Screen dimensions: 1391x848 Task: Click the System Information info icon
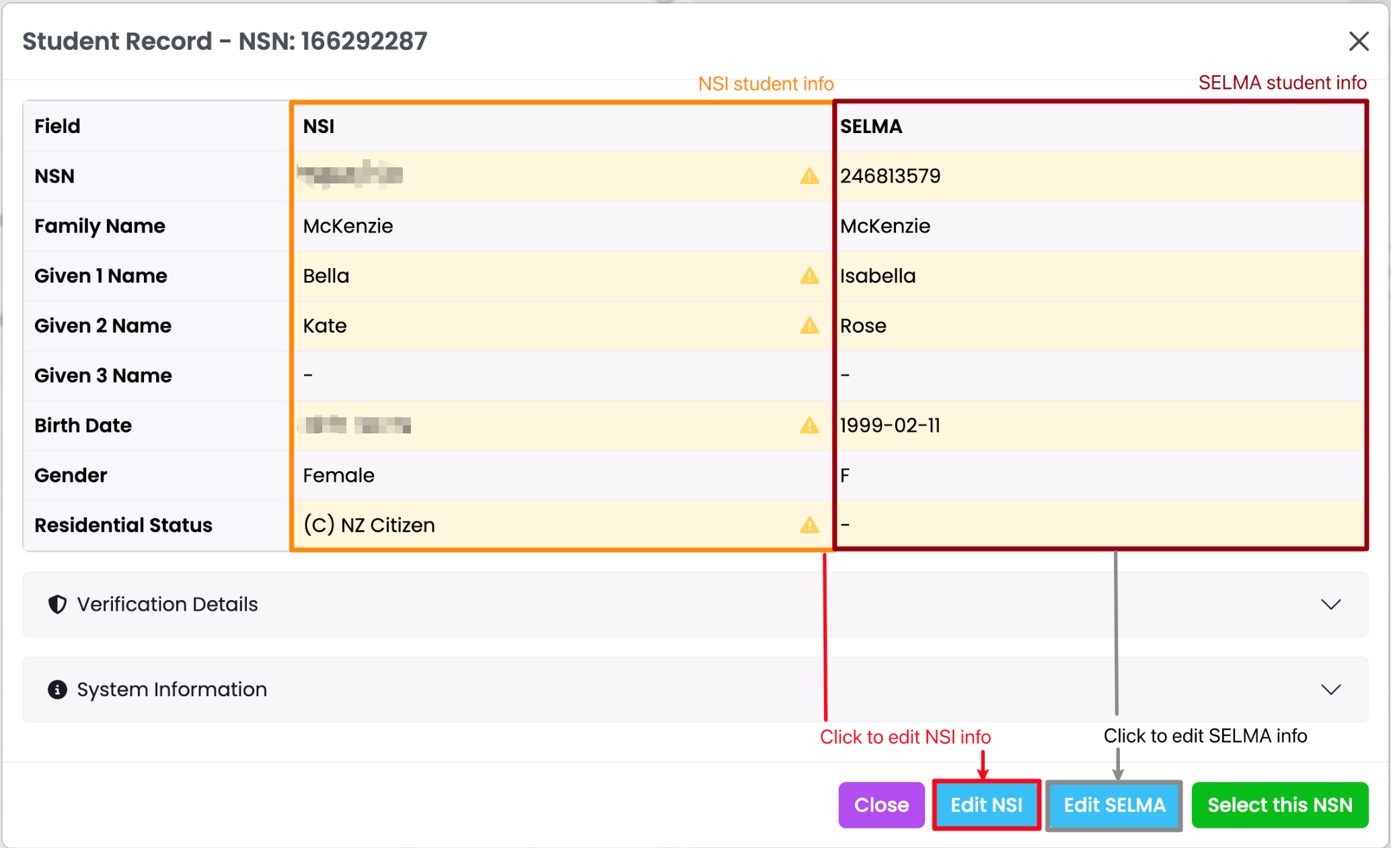pyautogui.click(x=58, y=689)
